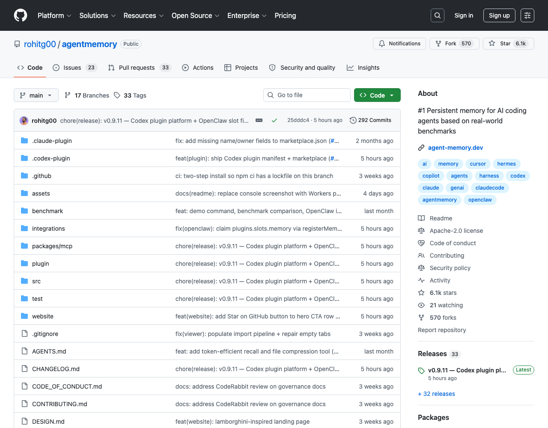The image size is (548, 428).
Task: Click the star icon beside 6.1k stars
Action: pos(421,293)
